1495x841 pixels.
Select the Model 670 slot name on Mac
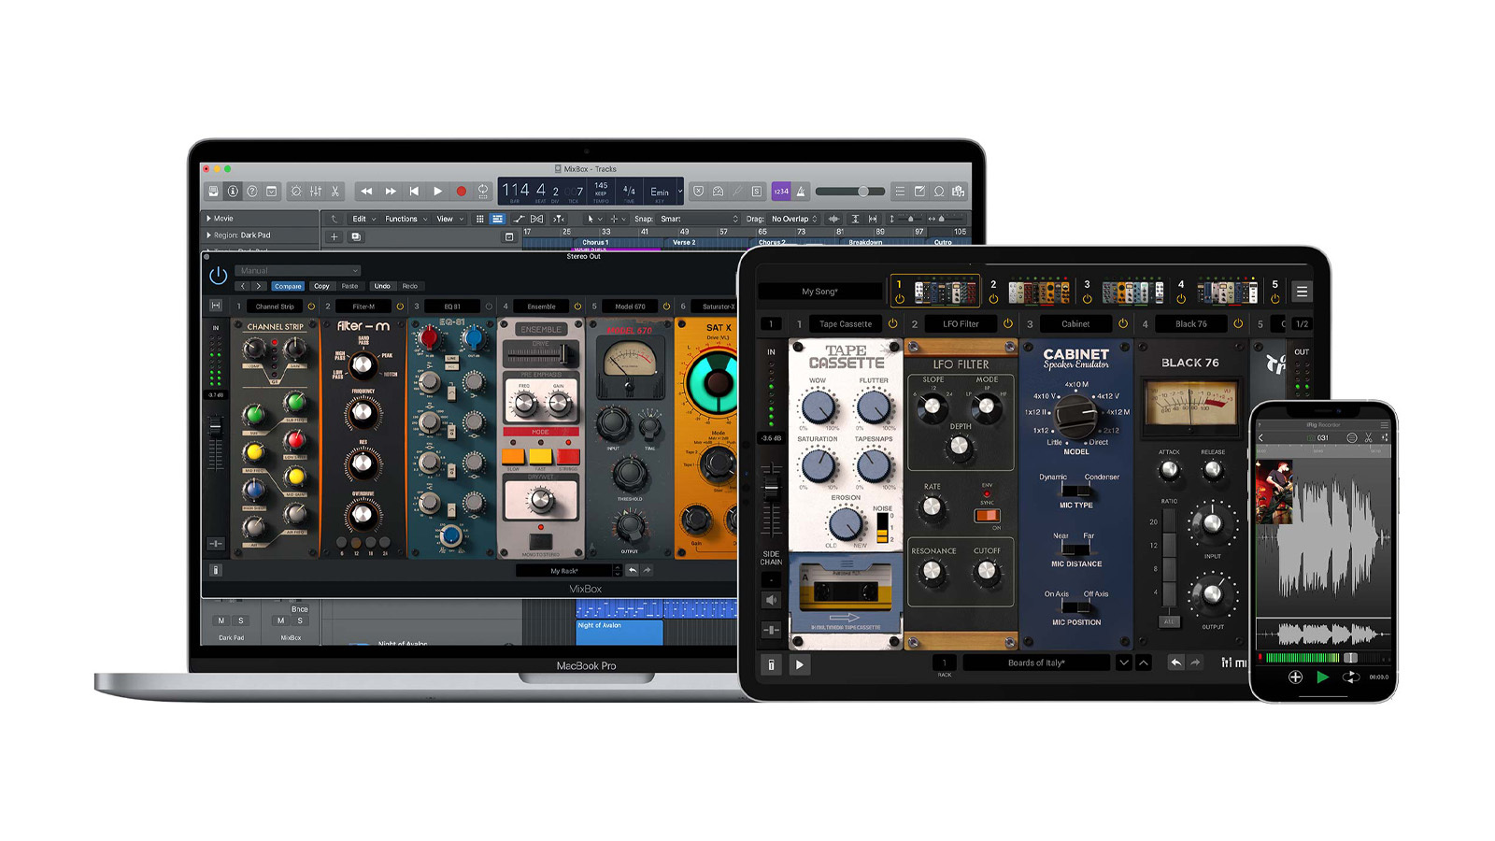(x=630, y=306)
